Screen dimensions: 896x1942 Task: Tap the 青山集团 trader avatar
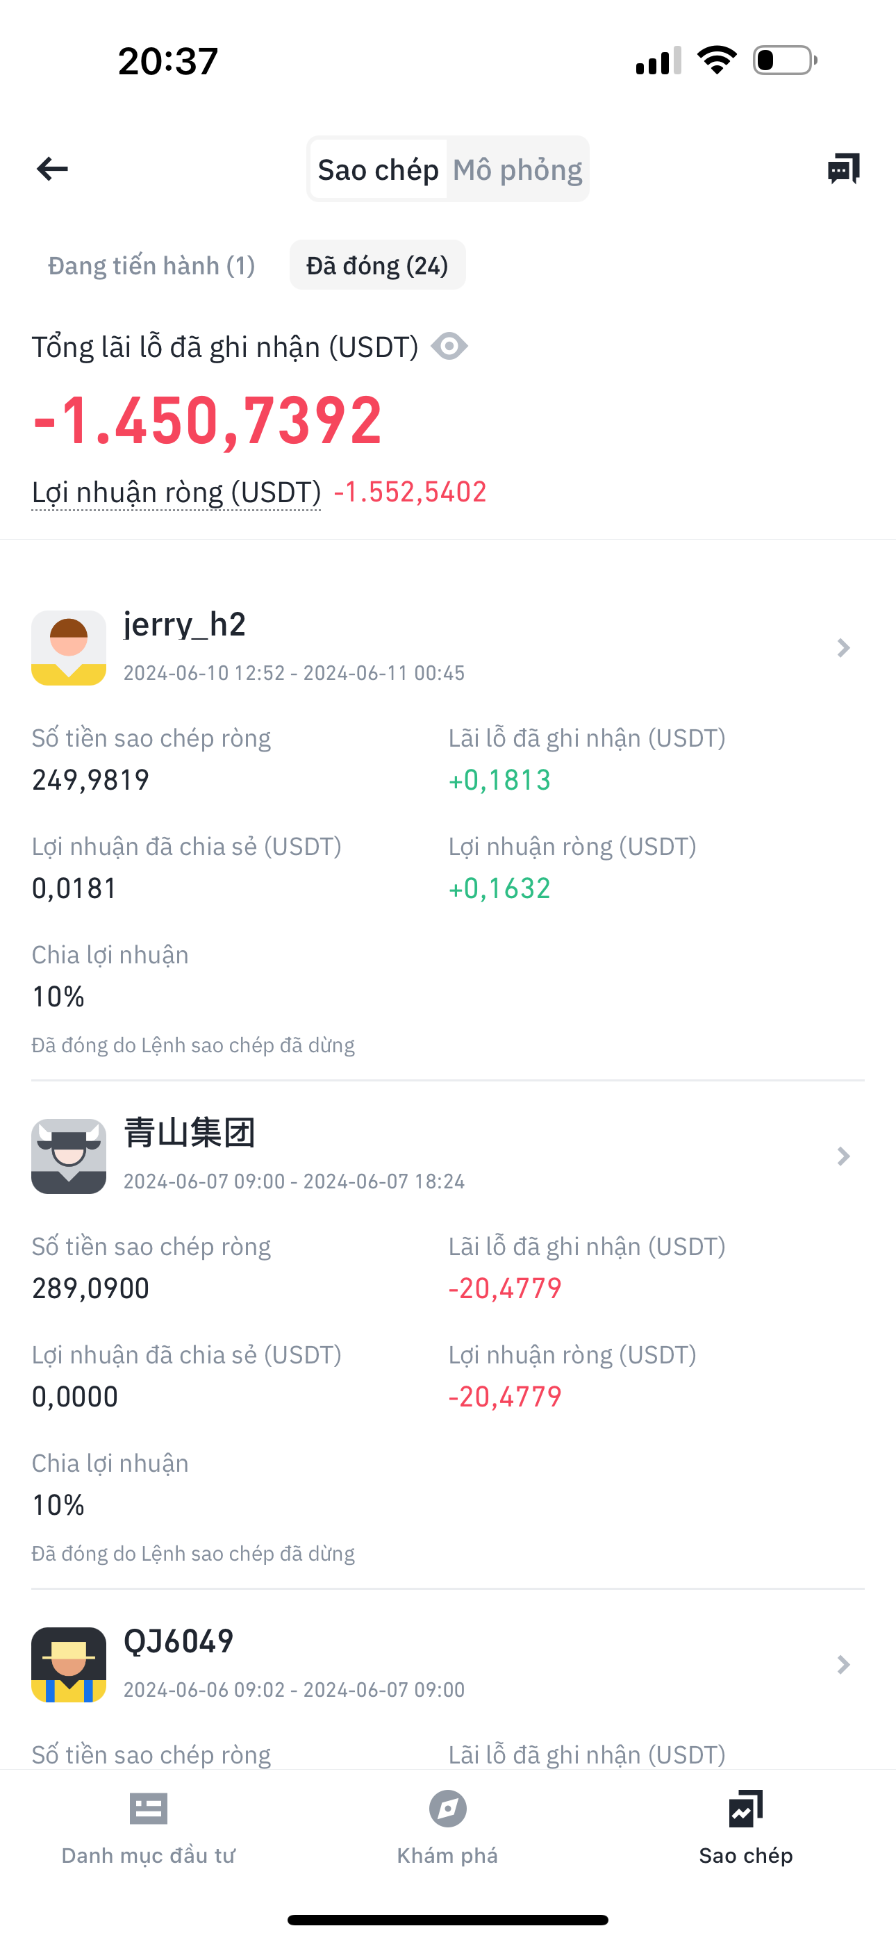click(69, 1156)
